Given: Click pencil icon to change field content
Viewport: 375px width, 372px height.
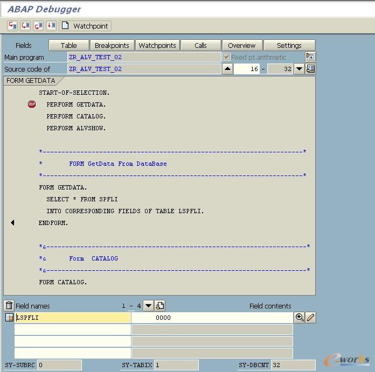Looking at the screenshot, I should click(x=310, y=318).
